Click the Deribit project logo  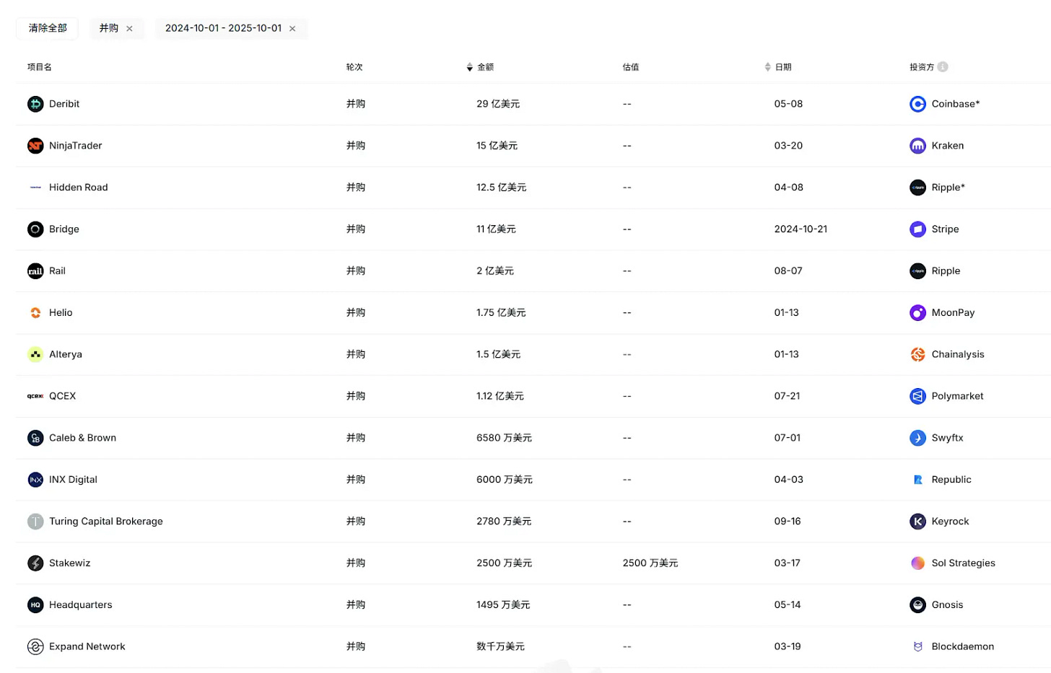pos(35,104)
